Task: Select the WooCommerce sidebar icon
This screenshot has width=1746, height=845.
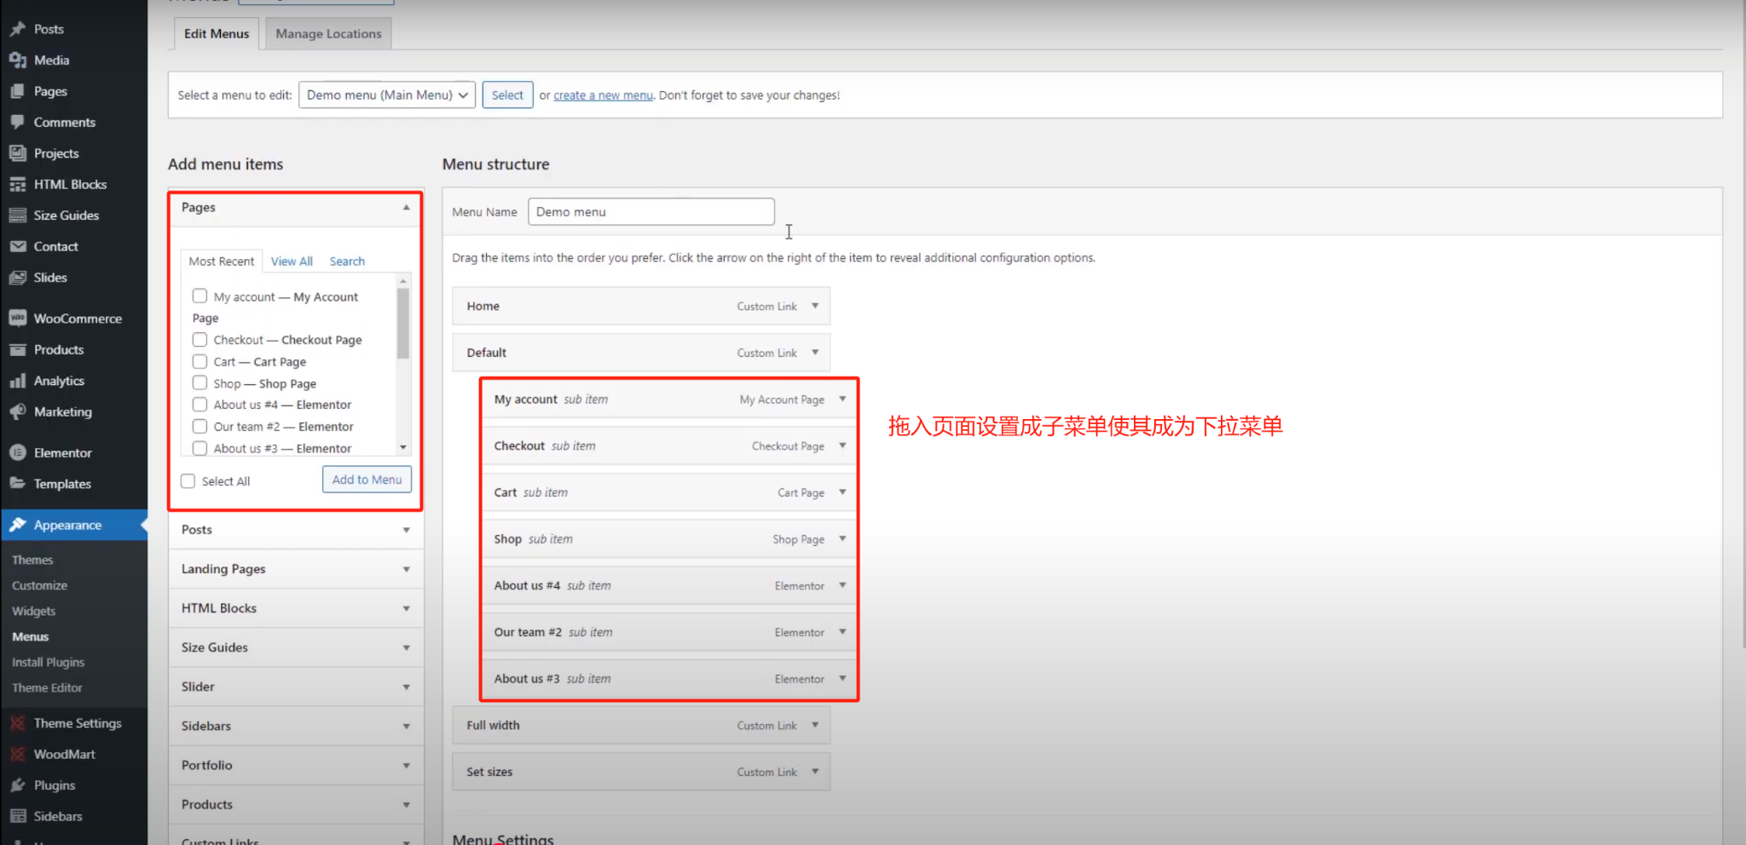Action: pos(18,318)
